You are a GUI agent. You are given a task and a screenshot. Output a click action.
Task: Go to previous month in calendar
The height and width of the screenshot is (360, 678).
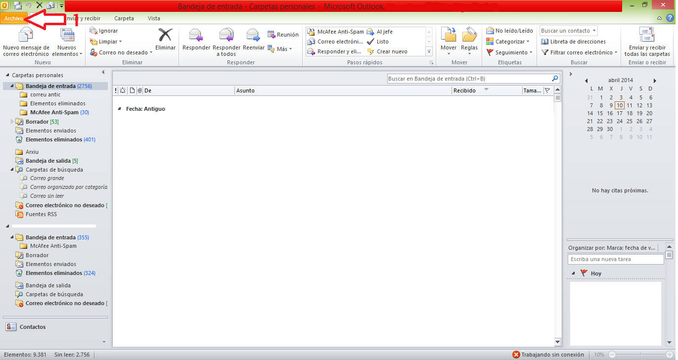click(586, 81)
